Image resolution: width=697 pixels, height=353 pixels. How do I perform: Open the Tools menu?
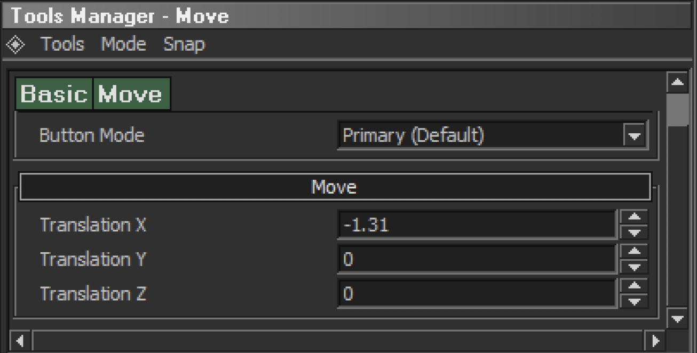pyautogui.click(x=62, y=44)
